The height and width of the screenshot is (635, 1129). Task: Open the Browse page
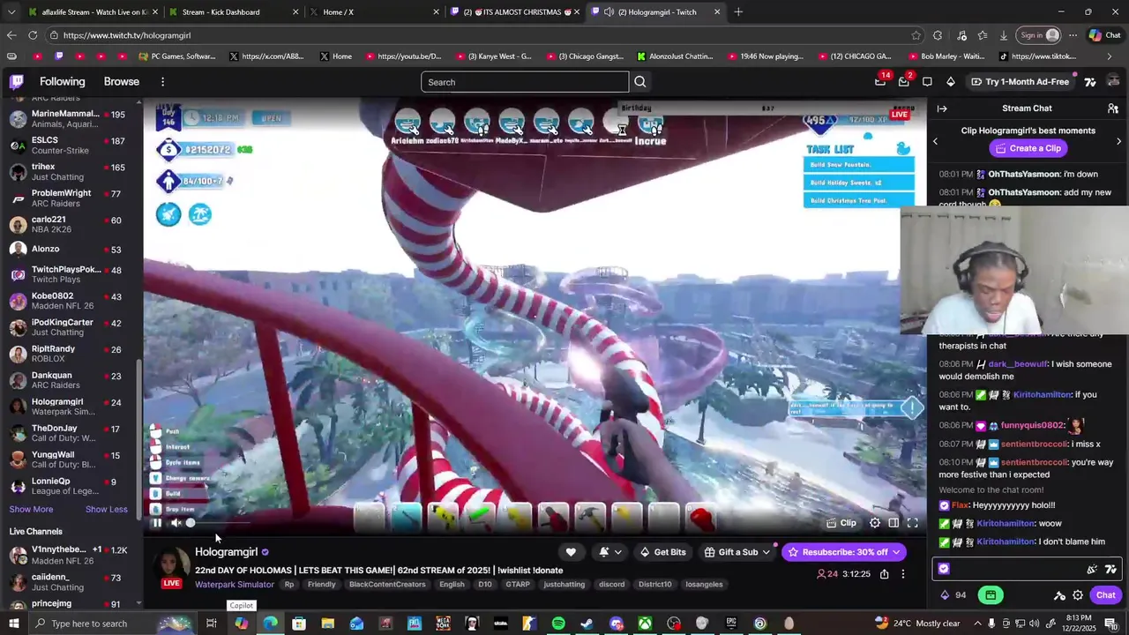tap(122, 82)
